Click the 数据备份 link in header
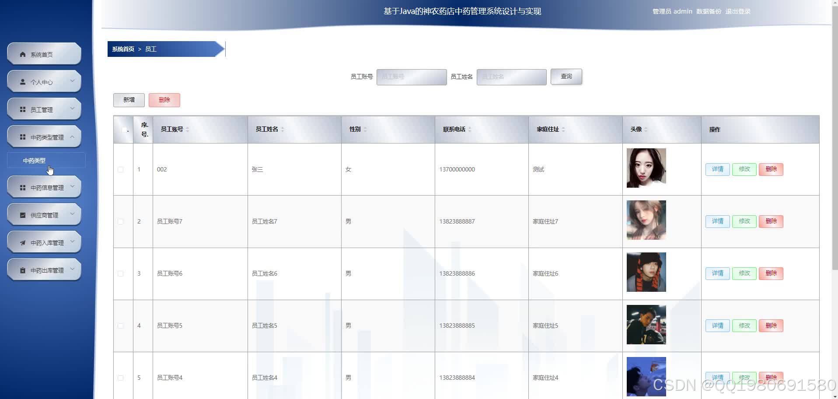 (x=709, y=11)
